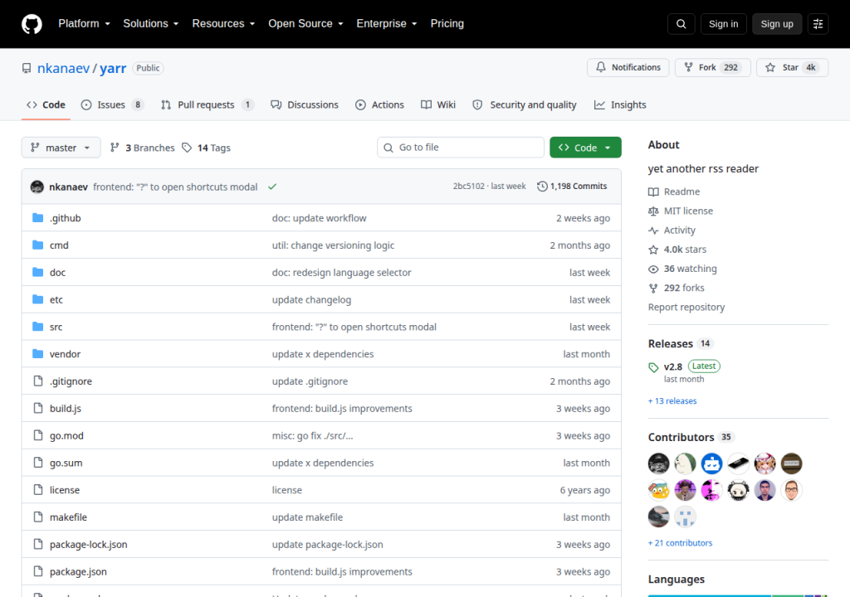Open the green Code dropdown button

tap(585, 148)
